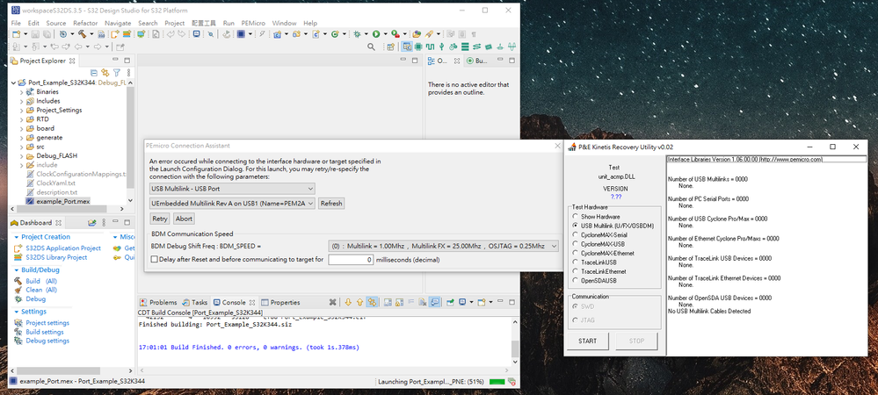Click the filter funnel in Project Explorer
Screen dimensions: 878x395
tap(117, 73)
